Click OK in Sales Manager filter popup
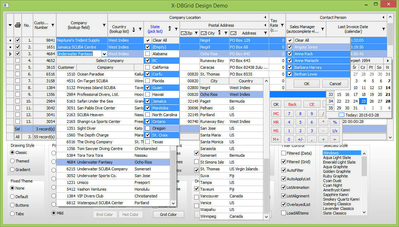The height and width of the screenshot is (227, 399). point(307,84)
